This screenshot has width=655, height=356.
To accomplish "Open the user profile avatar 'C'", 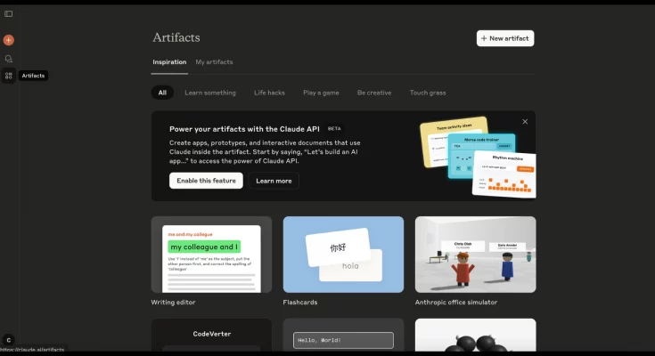I will (x=8, y=340).
